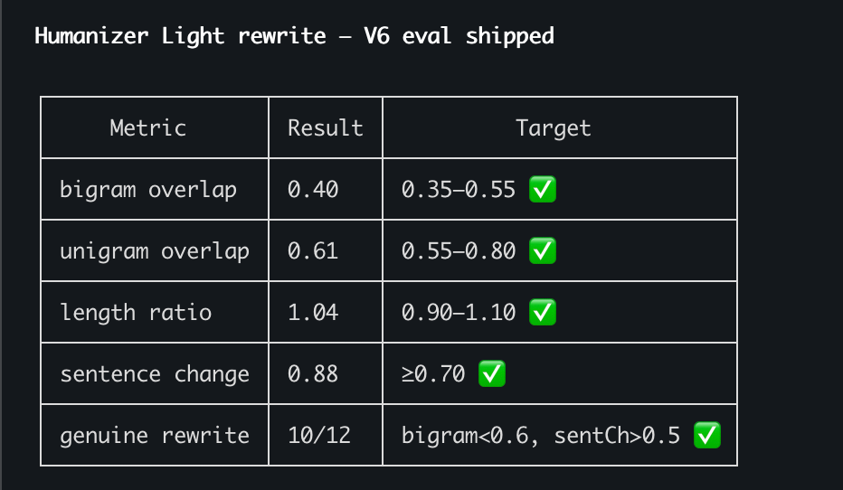
Task: Click the 0.35–0.55 target range text
Action: pos(459,190)
